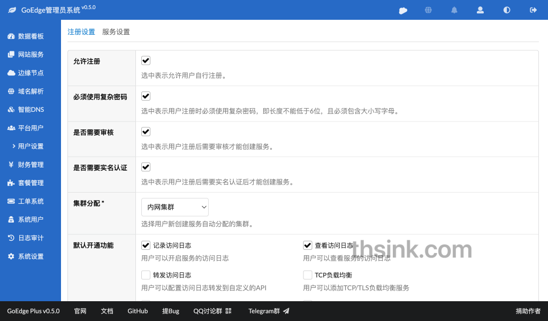Toggle dark mode via the contrast icon

point(506,10)
